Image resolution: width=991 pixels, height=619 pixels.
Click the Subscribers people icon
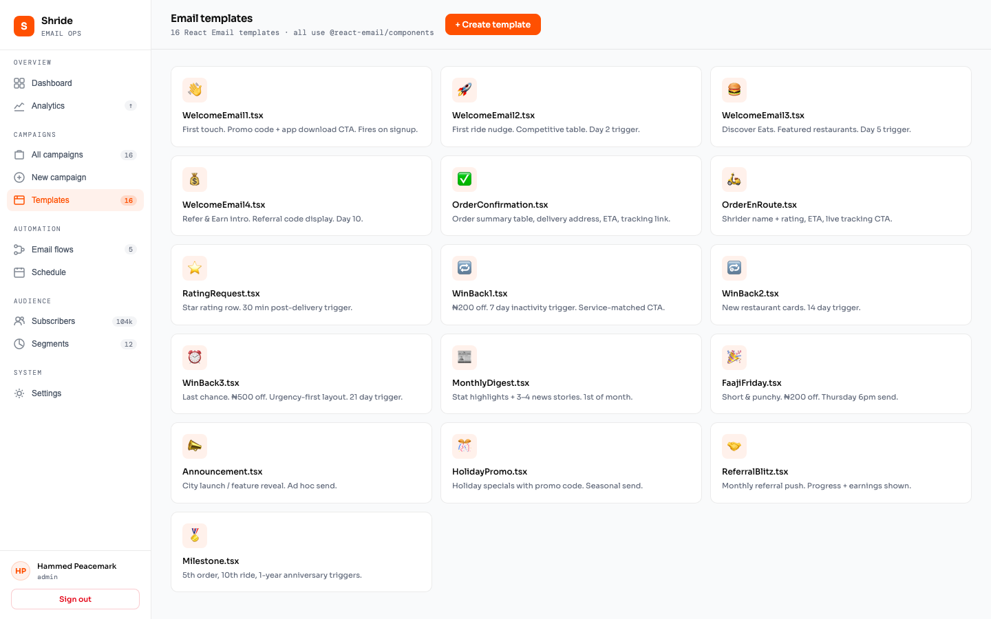pos(19,321)
